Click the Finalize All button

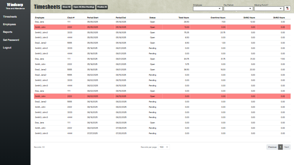tap(102, 7)
